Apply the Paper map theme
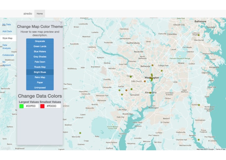This screenshot has height=160, width=226. click(40, 83)
